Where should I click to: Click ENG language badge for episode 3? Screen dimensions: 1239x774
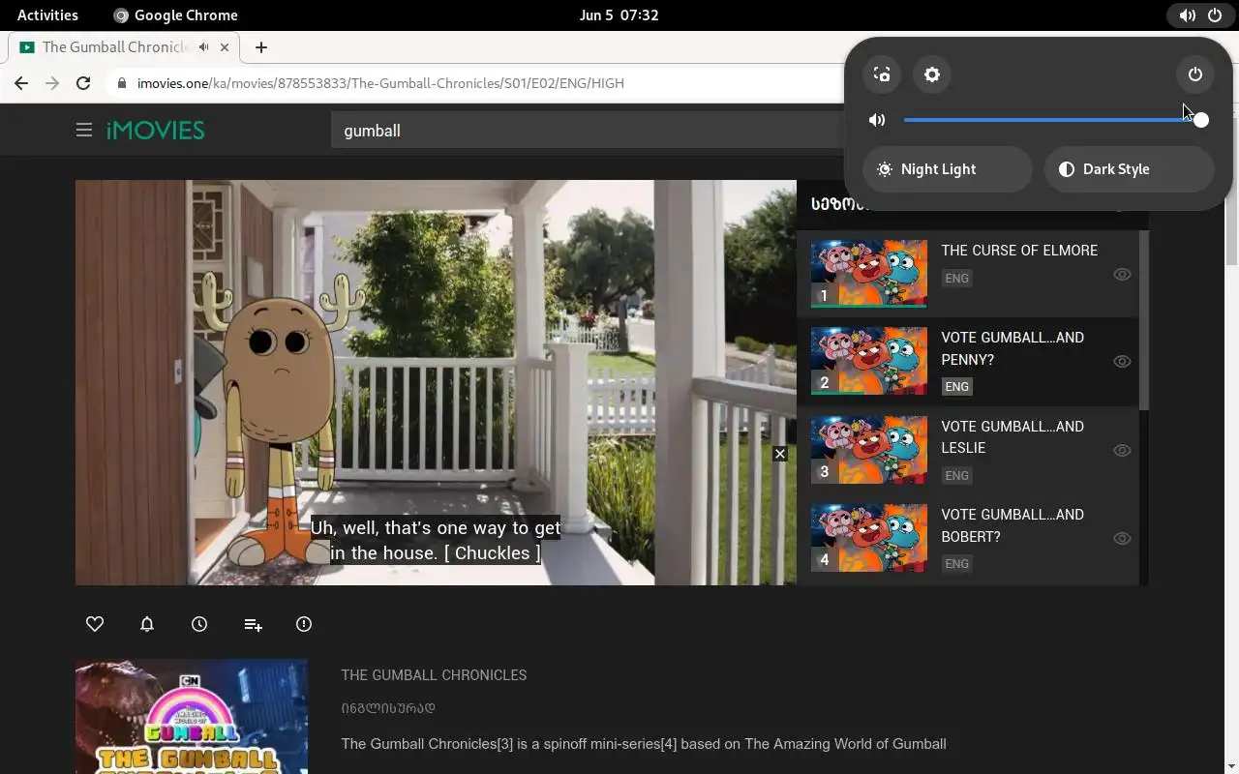[x=956, y=475]
